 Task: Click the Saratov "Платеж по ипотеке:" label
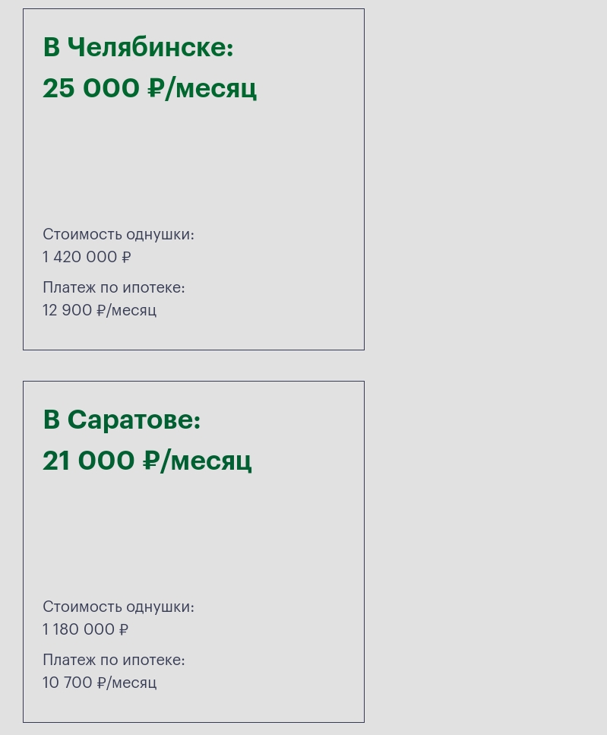[x=113, y=660]
